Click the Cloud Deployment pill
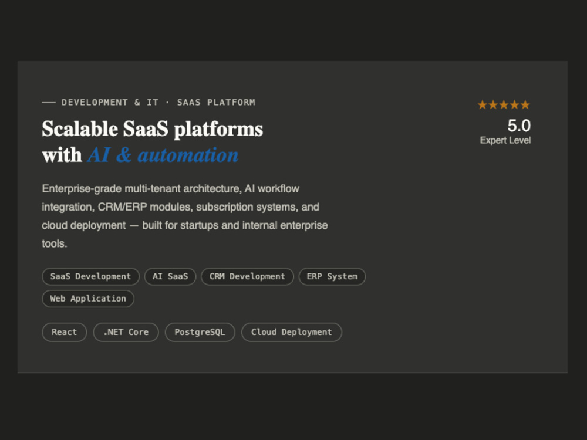587x440 pixels. (292, 332)
